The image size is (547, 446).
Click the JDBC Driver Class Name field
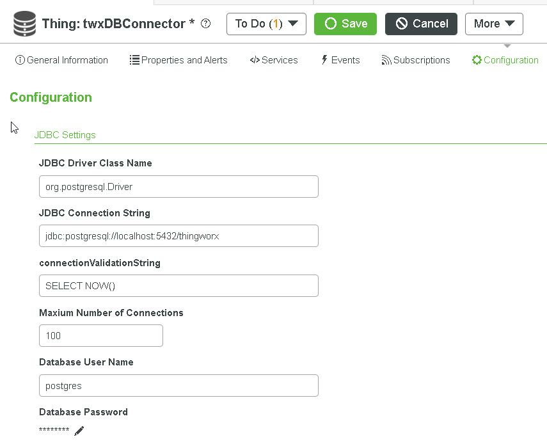[178, 187]
